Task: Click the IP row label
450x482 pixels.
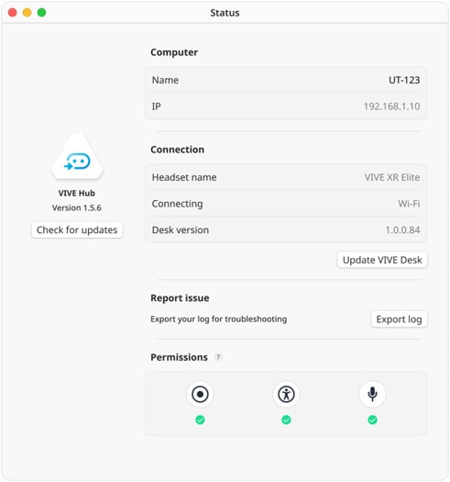Action: point(156,106)
